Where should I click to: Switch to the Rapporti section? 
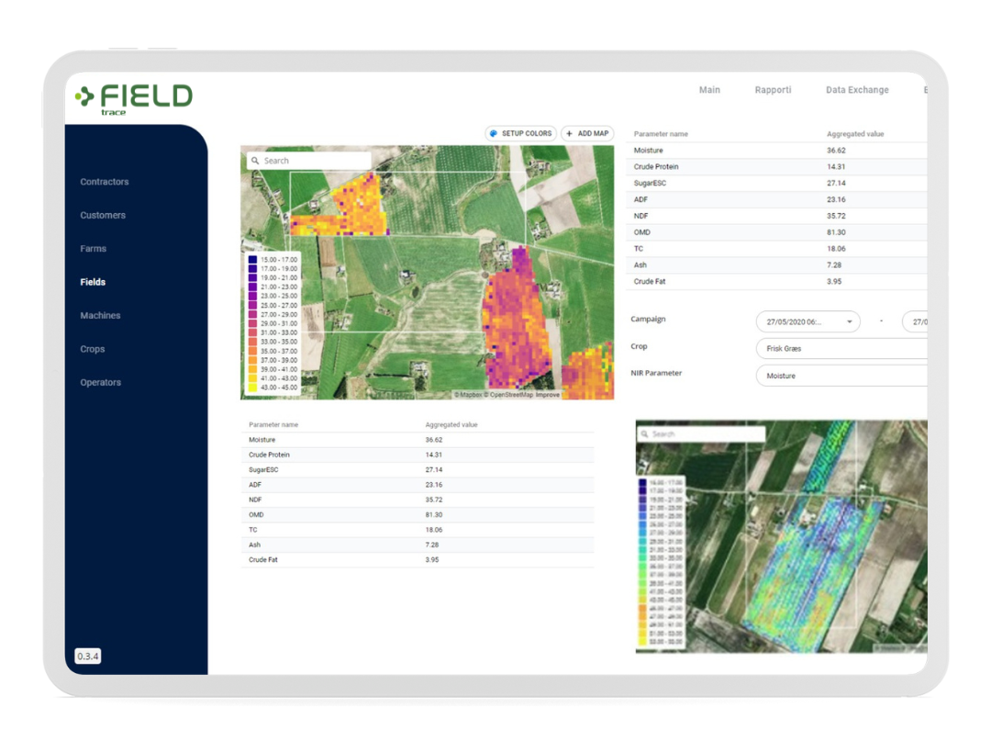(x=773, y=89)
